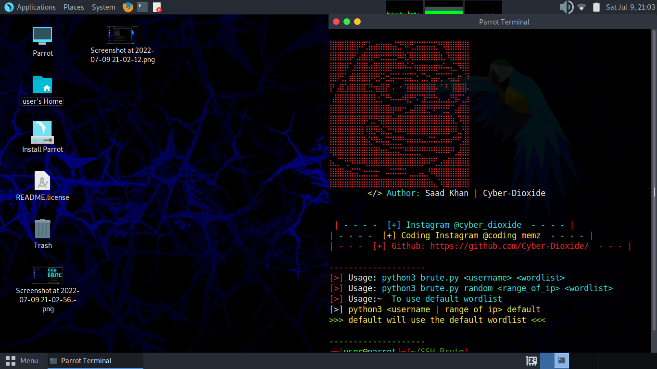Viewport: 657px width, 369px height.
Task: Click the green system monitor graph
Action: pyautogui.click(x=443, y=7)
